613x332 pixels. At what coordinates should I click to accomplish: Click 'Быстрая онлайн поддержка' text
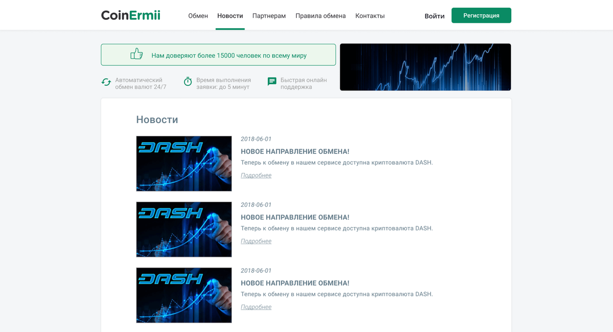303,83
